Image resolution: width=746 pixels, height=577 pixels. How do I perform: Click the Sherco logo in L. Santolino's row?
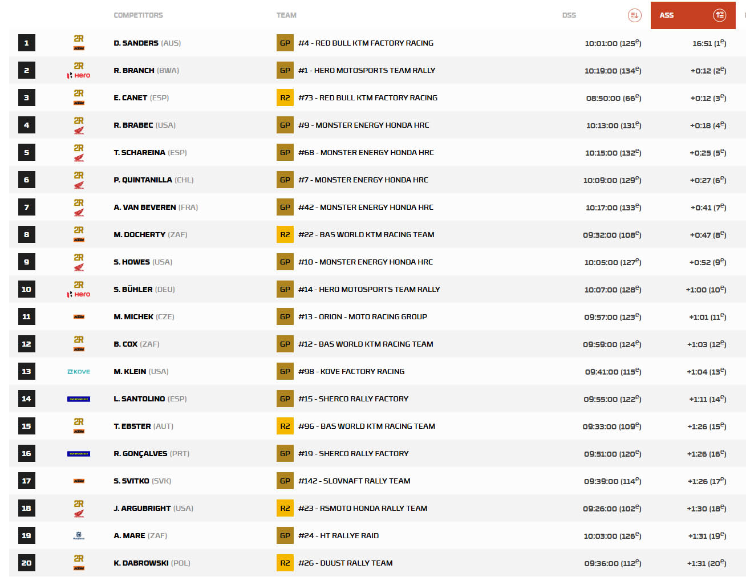79,399
